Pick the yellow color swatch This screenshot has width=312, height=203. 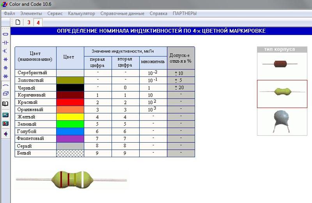[70, 117]
